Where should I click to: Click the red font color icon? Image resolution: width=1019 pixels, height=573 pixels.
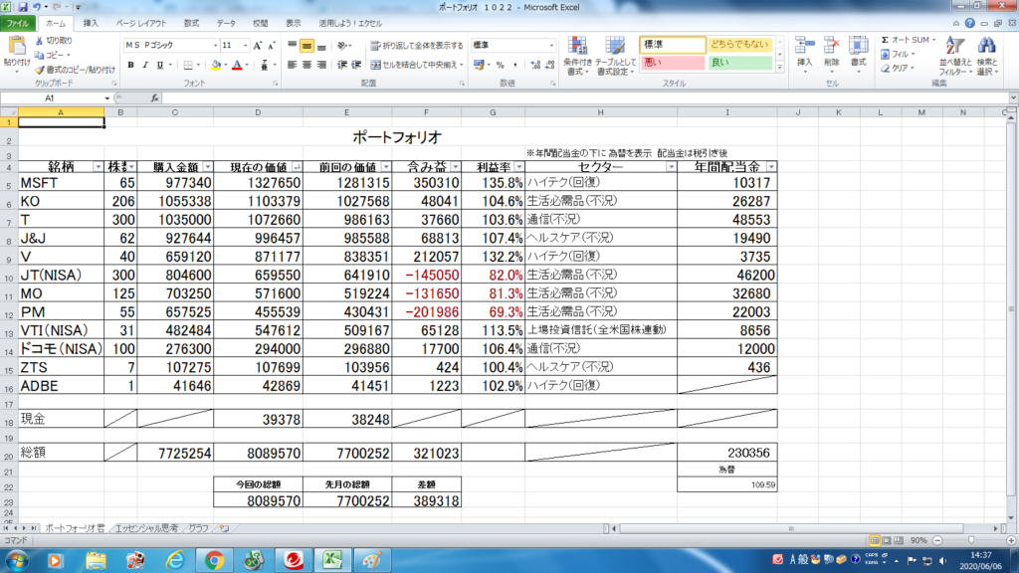tap(237, 65)
